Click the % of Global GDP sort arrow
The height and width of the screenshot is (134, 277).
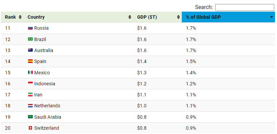click(x=271, y=17)
